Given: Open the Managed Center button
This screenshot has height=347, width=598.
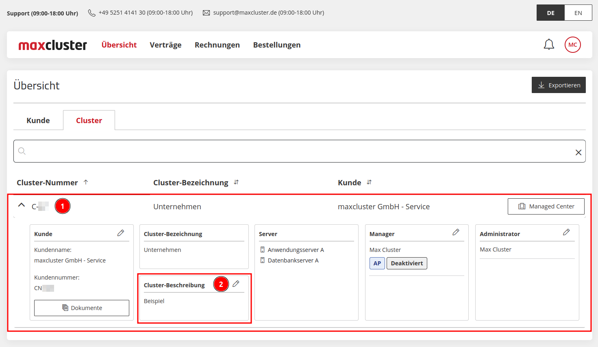Looking at the screenshot, I should (546, 206).
